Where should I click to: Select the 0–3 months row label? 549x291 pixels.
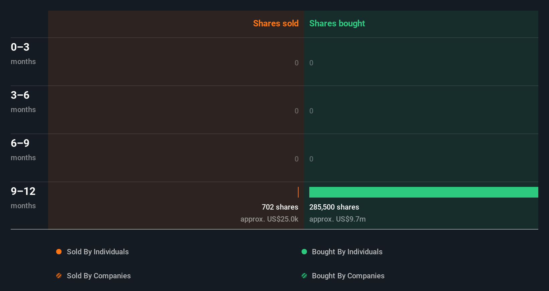(23, 54)
